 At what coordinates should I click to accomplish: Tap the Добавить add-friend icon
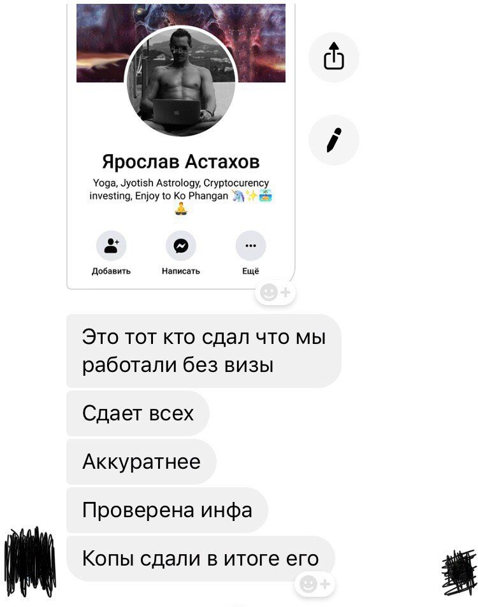[x=111, y=245]
